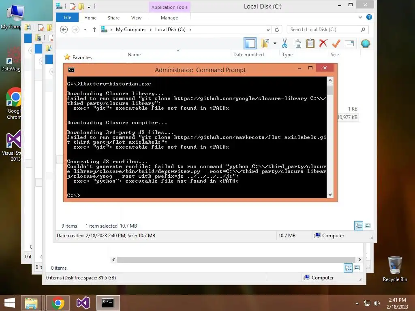The image size is (415, 311).
Task: Sort by the Name column header
Action: pyautogui.click(x=134, y=55)
